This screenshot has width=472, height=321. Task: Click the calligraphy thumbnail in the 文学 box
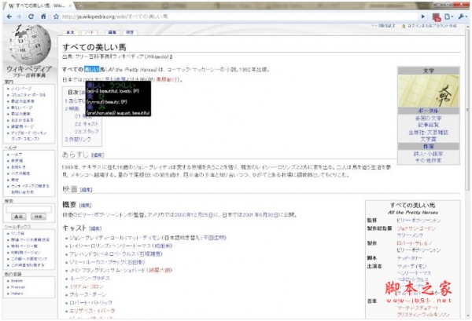coord(429,91)
